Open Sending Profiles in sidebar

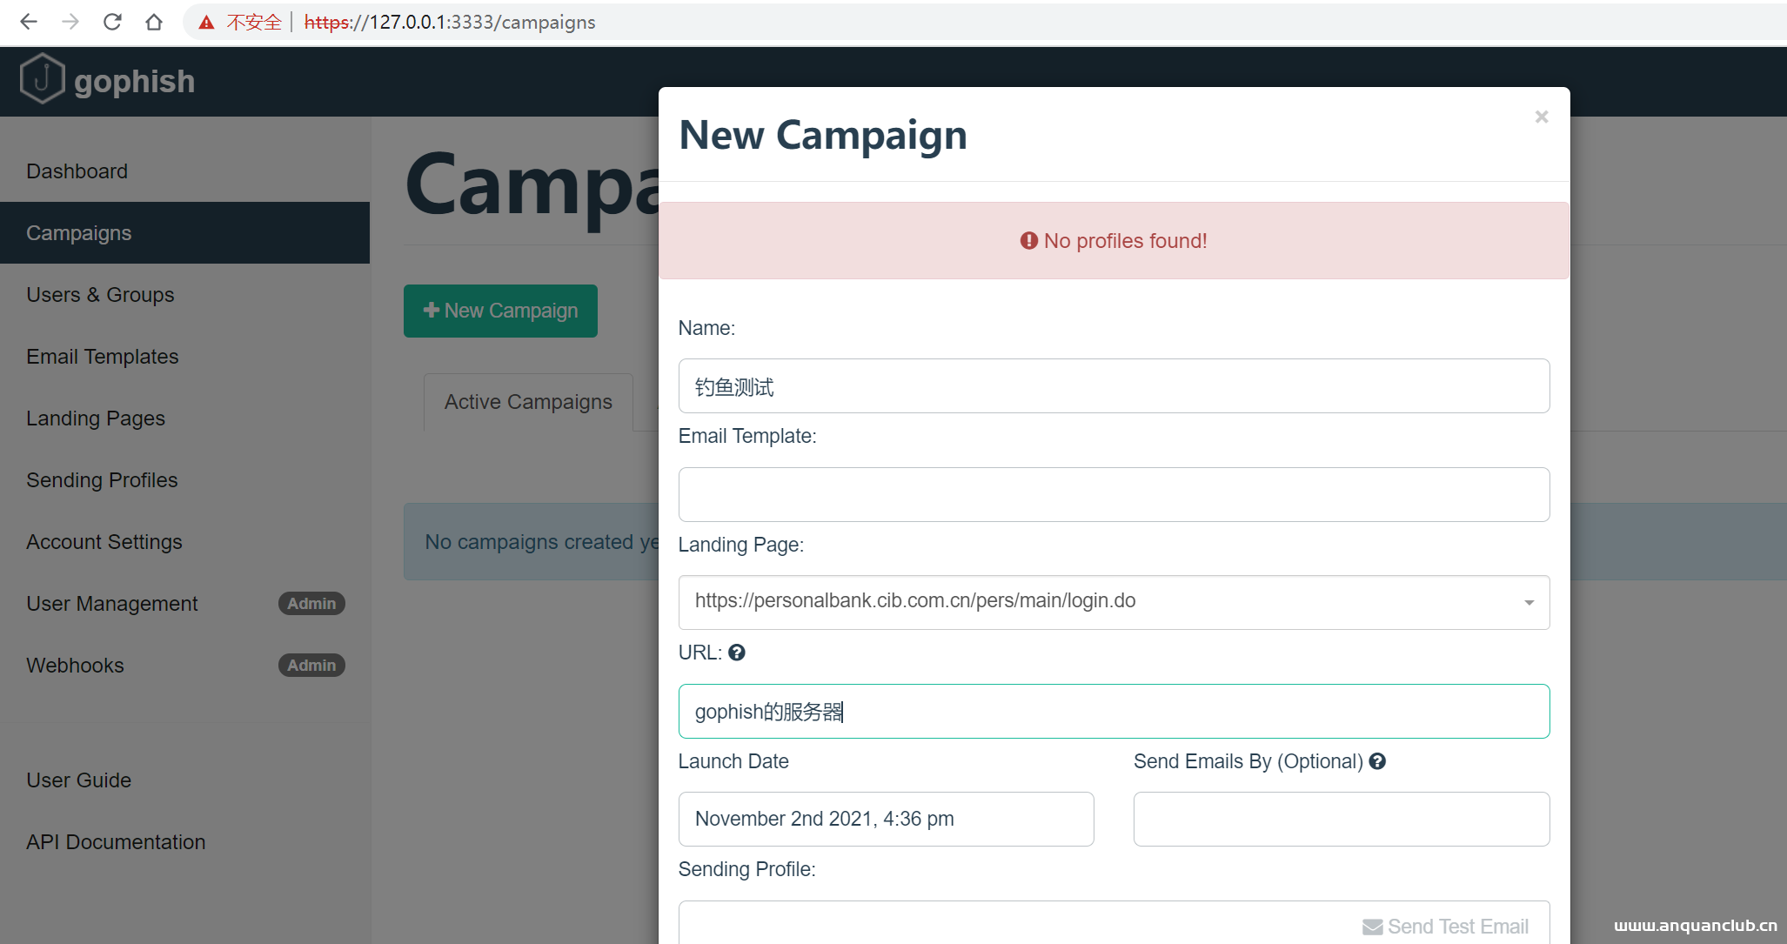[102, 480]
